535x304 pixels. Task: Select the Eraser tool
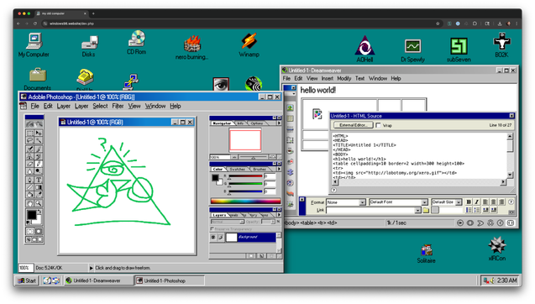point(30,164)
